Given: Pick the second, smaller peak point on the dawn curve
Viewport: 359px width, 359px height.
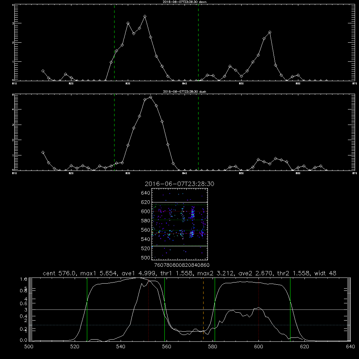Looking at the screenshot, I should click(270, 32).
